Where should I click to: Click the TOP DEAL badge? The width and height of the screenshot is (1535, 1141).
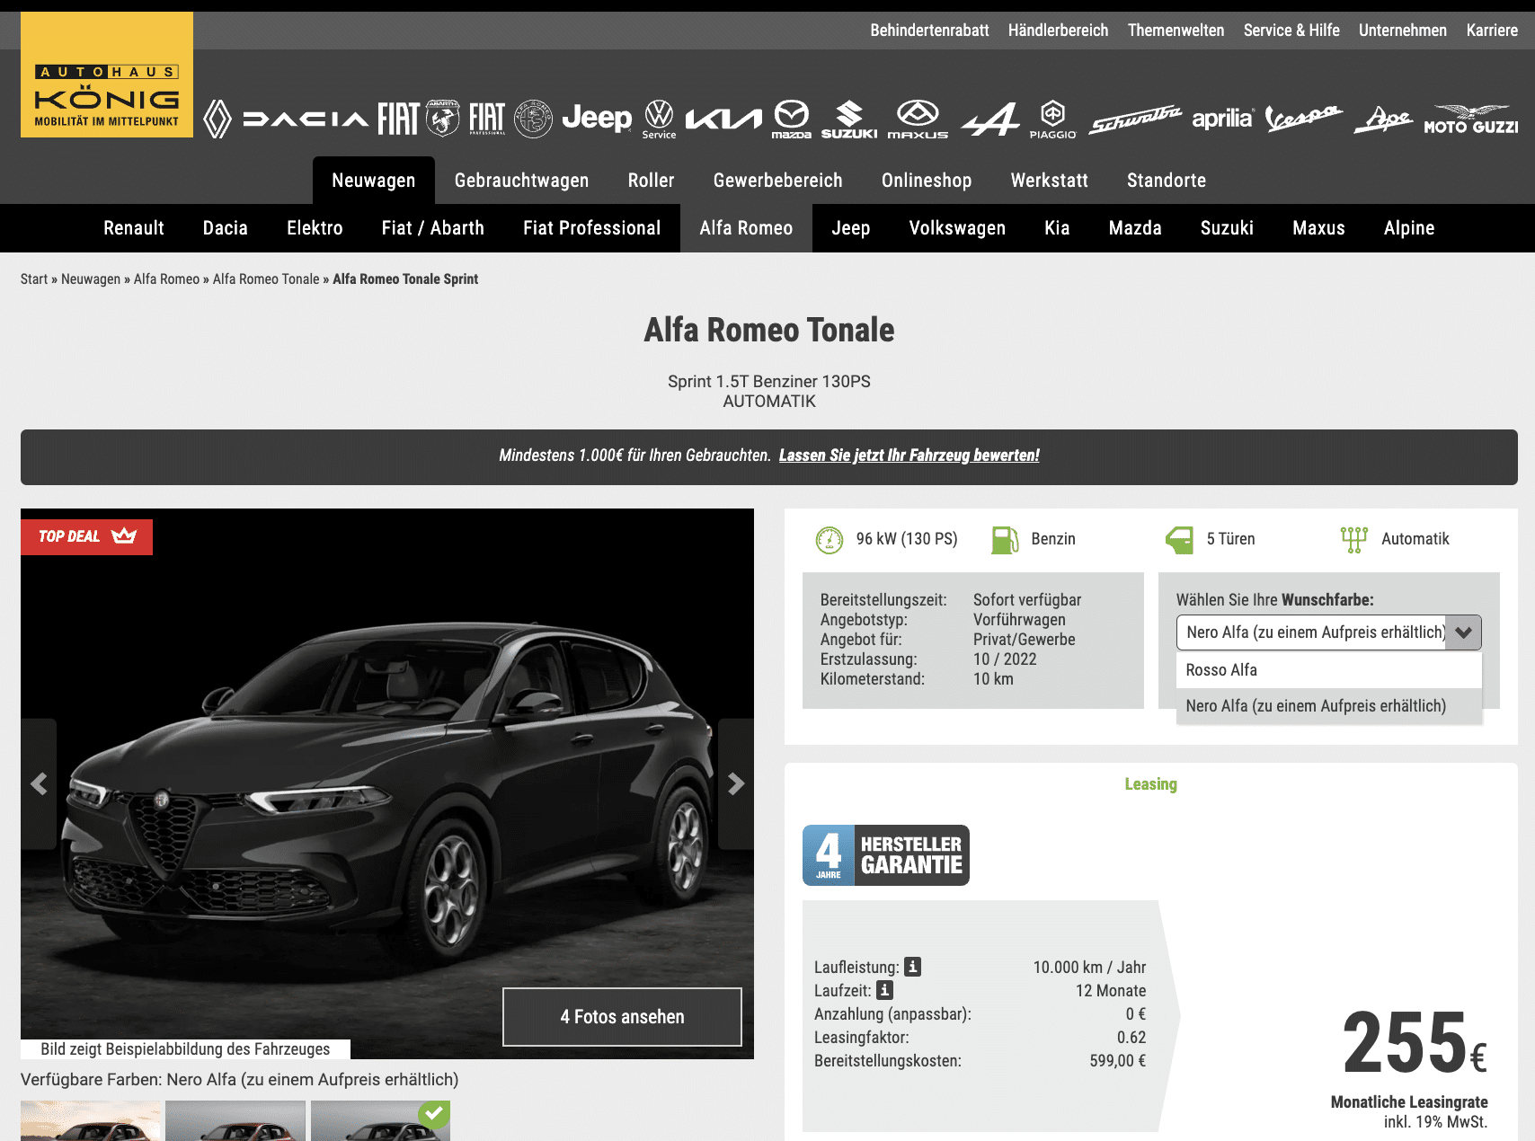tap(86, 536)
